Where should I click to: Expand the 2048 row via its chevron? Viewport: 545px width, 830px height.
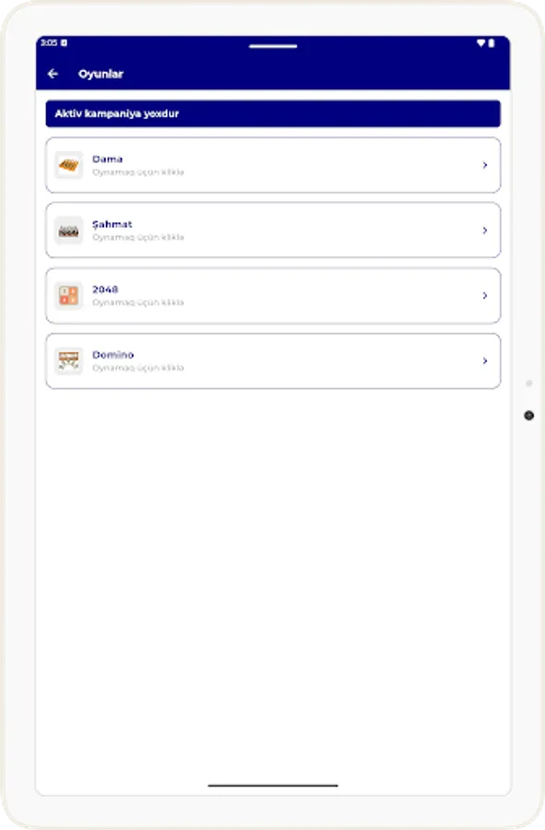tap(483, 295)
